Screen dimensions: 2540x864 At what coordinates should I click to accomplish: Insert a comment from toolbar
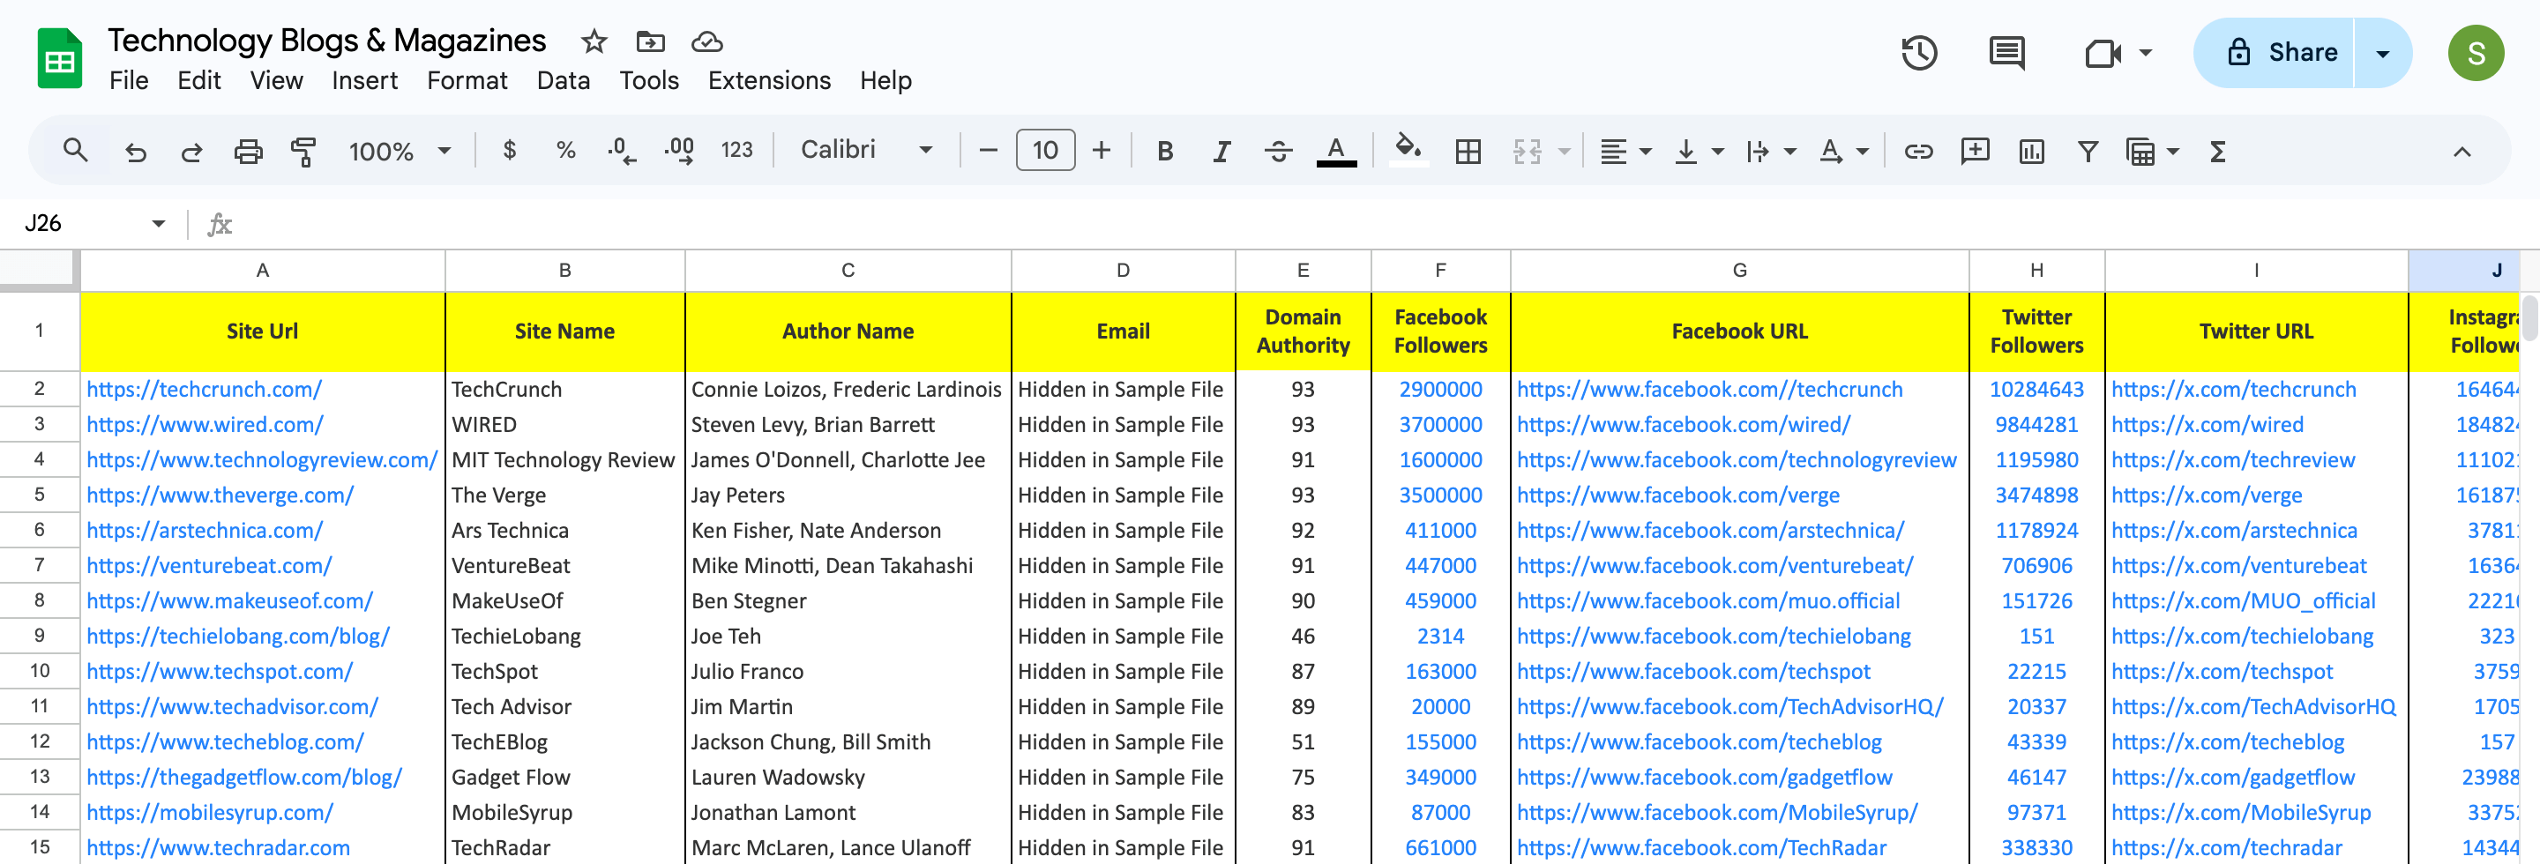click(1975, 151)
